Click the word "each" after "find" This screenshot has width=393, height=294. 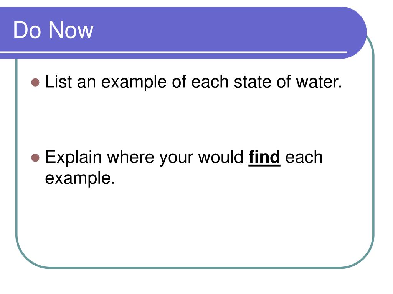click(x=304, y=157)
